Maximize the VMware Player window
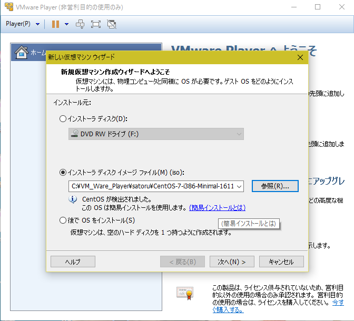Screen dimensions: 354x321 318,7
